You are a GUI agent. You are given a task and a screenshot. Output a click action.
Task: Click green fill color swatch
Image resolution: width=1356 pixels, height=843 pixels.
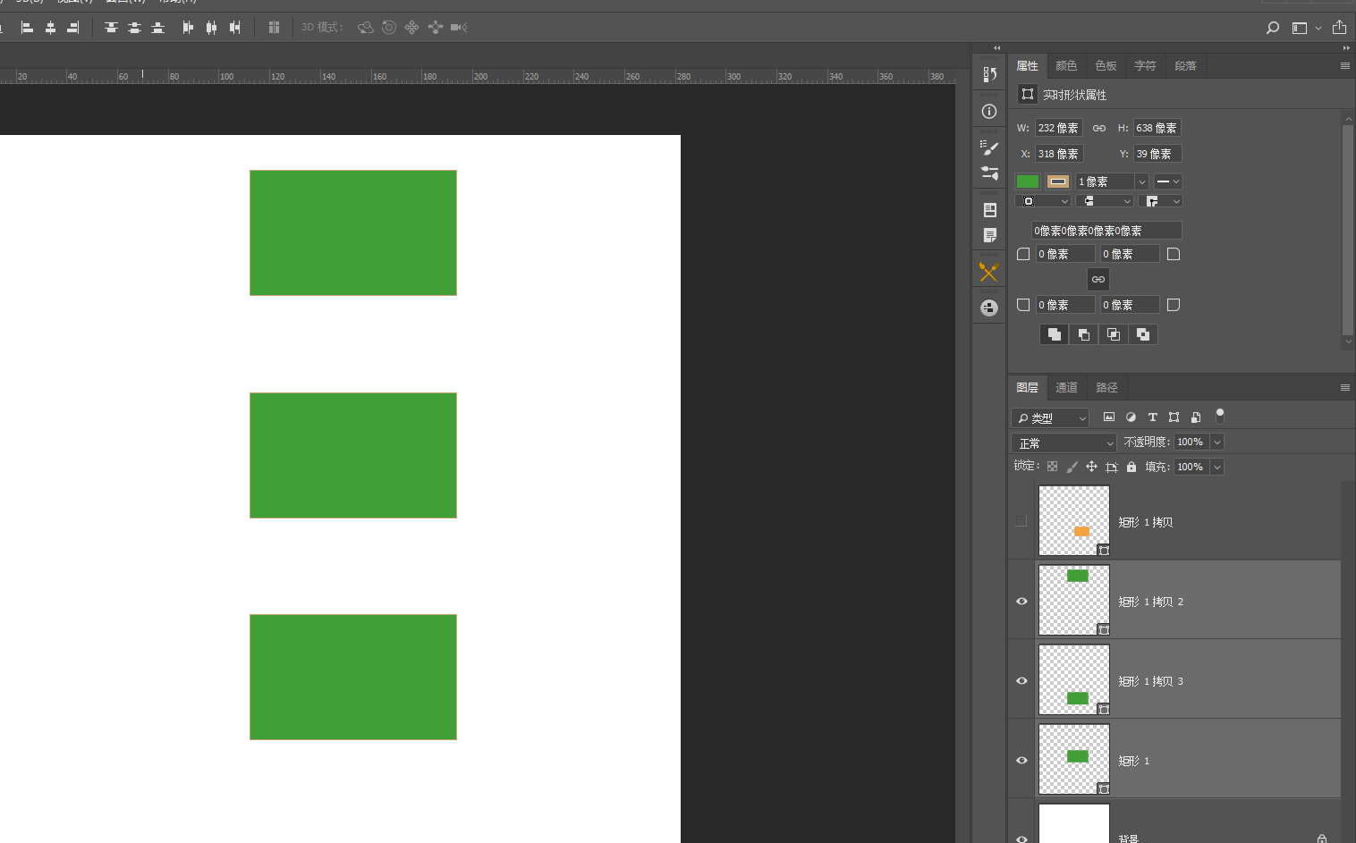tap(1028, 181)
